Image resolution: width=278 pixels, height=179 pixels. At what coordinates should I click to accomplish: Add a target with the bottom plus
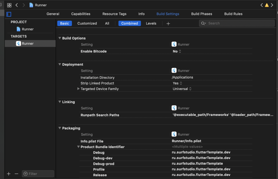(x=9, y=174)
